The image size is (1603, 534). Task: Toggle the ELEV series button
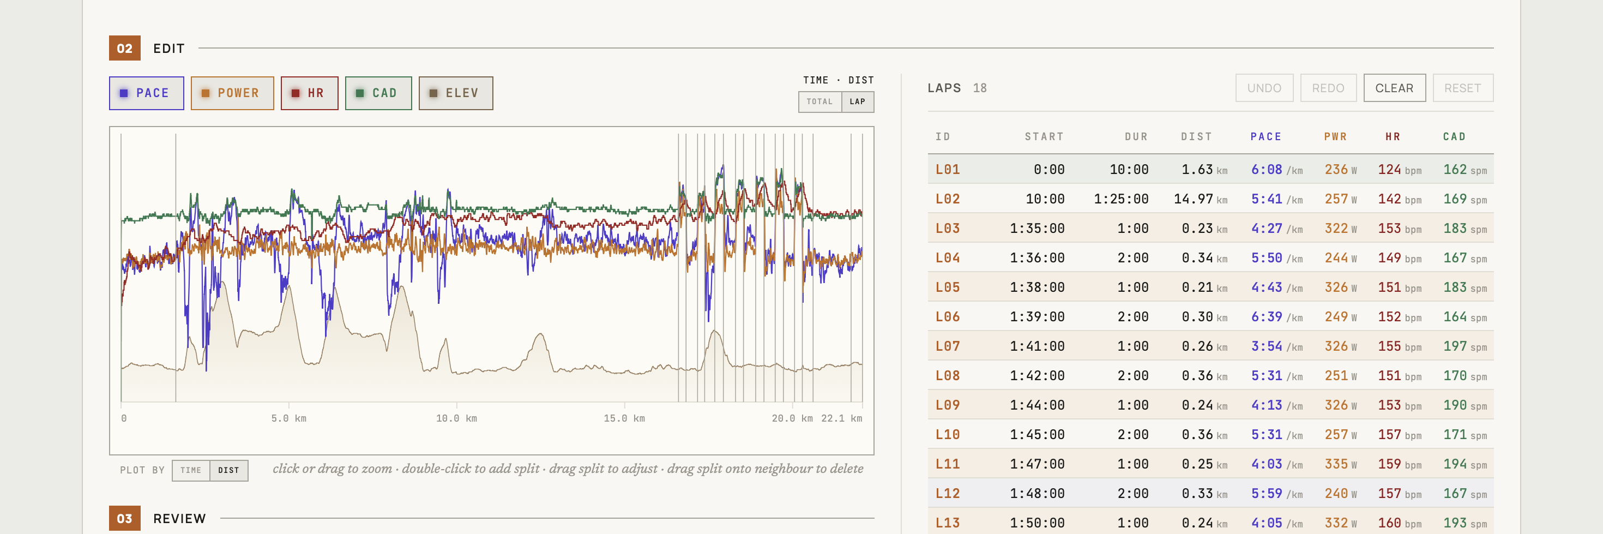coord(455,93)
